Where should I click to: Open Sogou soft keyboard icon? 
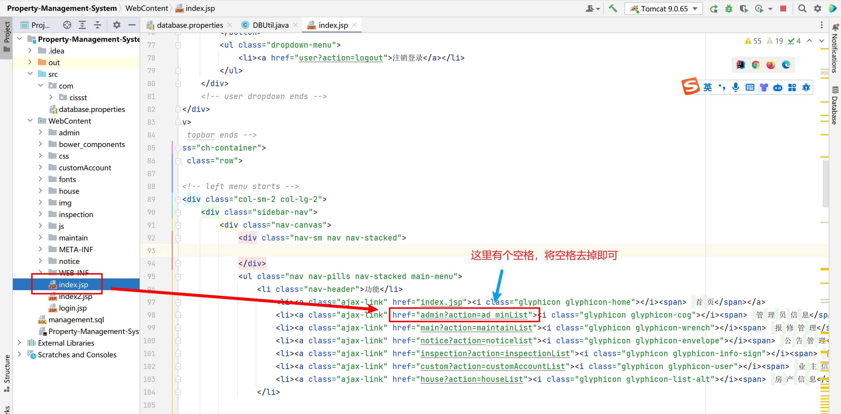tap(750, 87)
